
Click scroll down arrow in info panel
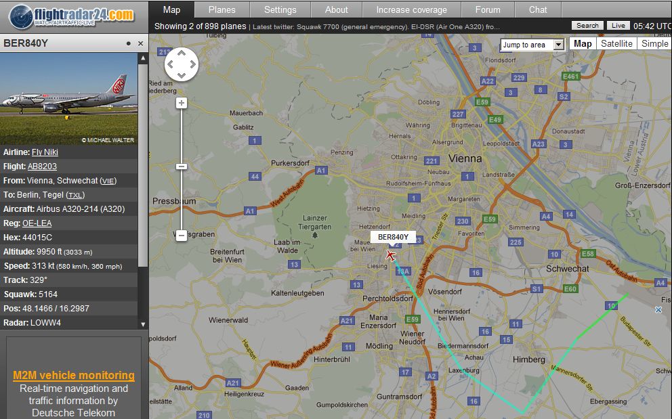[143, 324]
